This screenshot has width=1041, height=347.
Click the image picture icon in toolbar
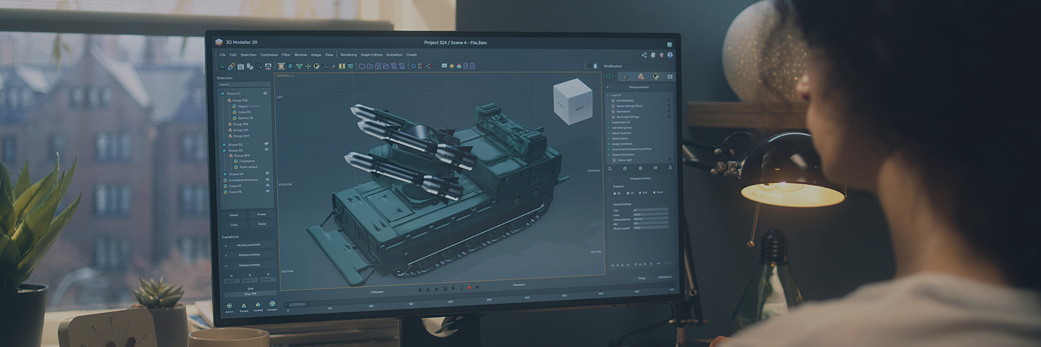tap(350, 66)
